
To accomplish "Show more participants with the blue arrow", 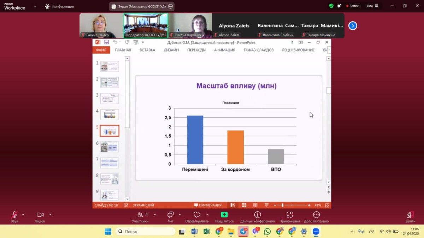I will click(353, 26).
